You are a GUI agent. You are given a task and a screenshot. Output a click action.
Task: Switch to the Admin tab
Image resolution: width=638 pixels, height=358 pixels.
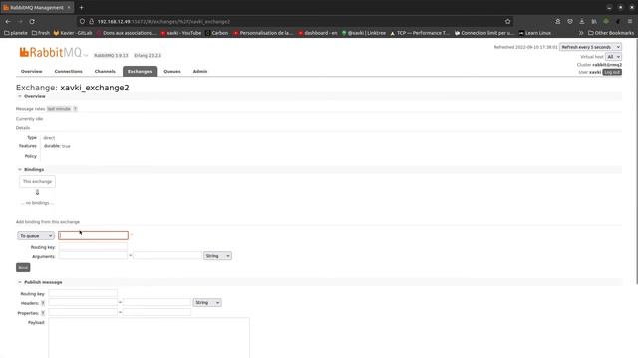coord(200,71)
